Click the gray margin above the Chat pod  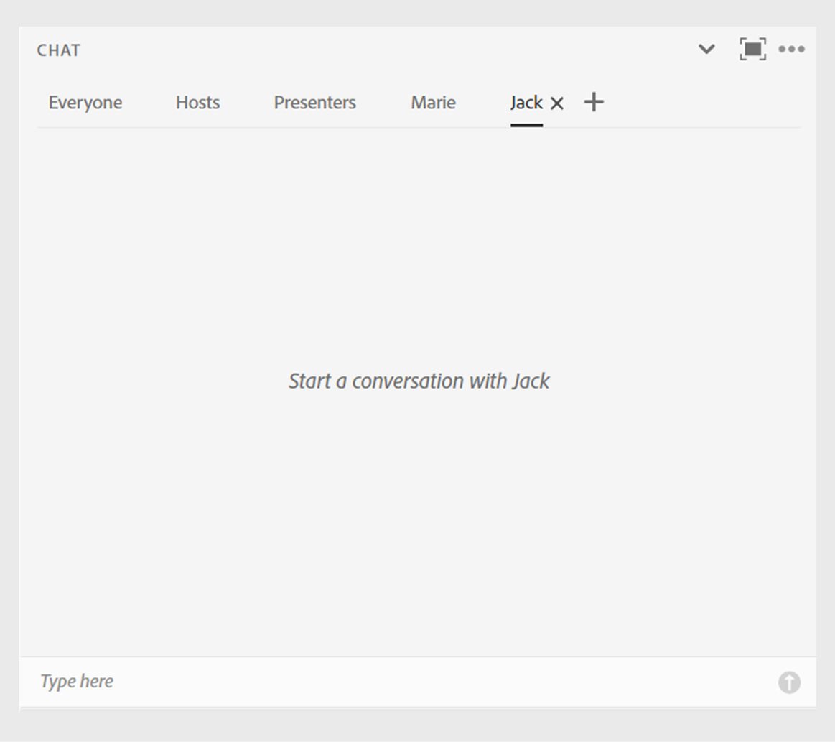416,12
